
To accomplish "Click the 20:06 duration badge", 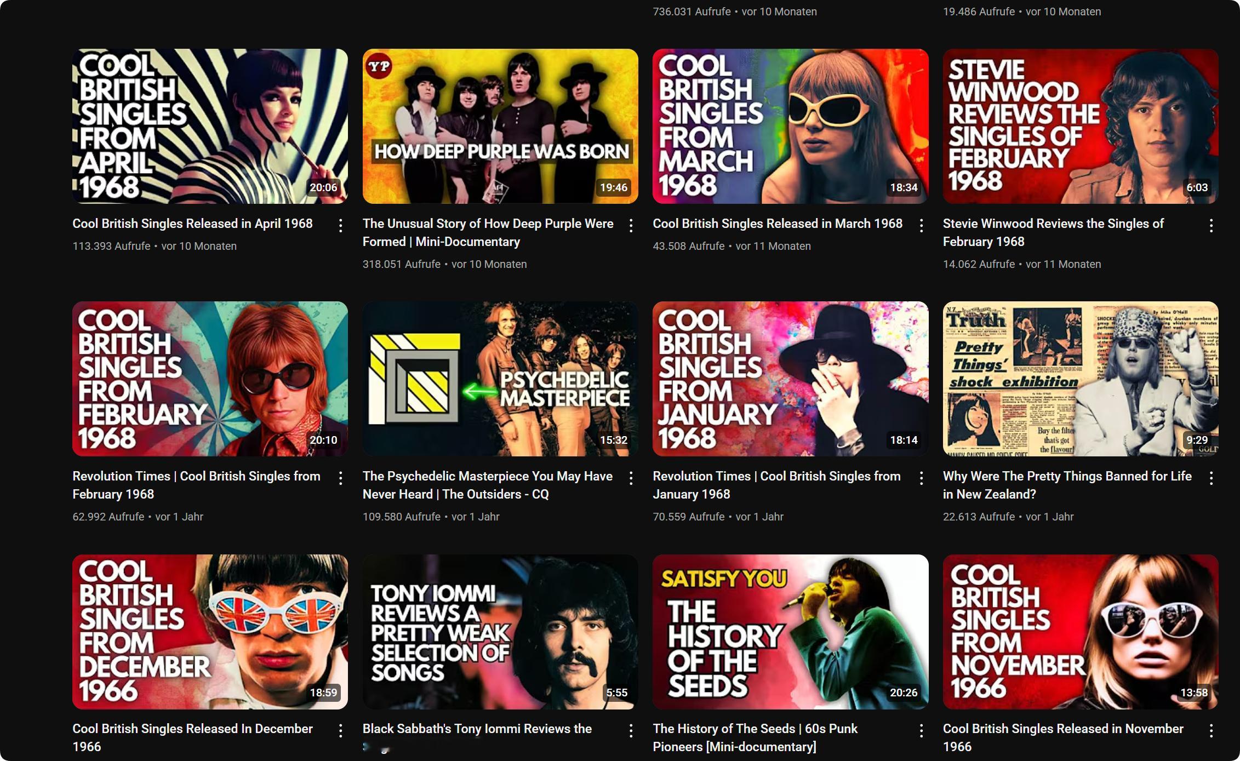I will click(x=323, y=187).
